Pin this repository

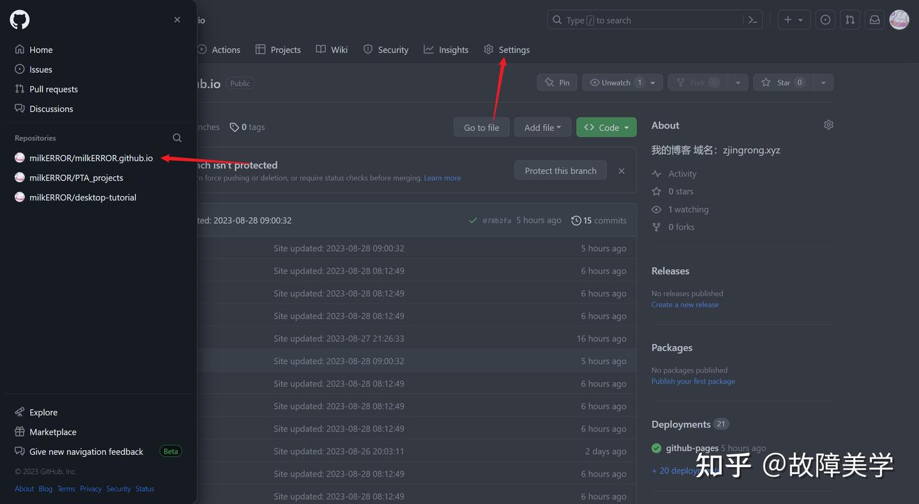(x=557, y=82)
